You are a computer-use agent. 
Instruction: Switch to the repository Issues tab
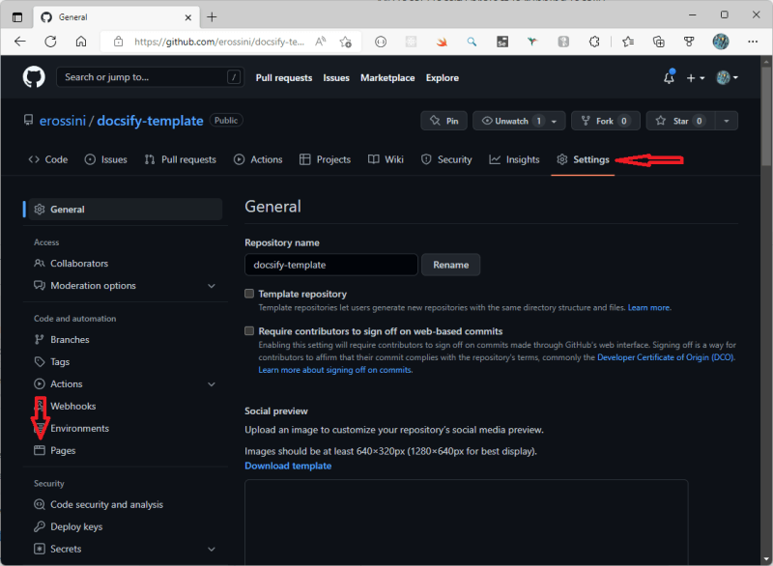point(106,159)
